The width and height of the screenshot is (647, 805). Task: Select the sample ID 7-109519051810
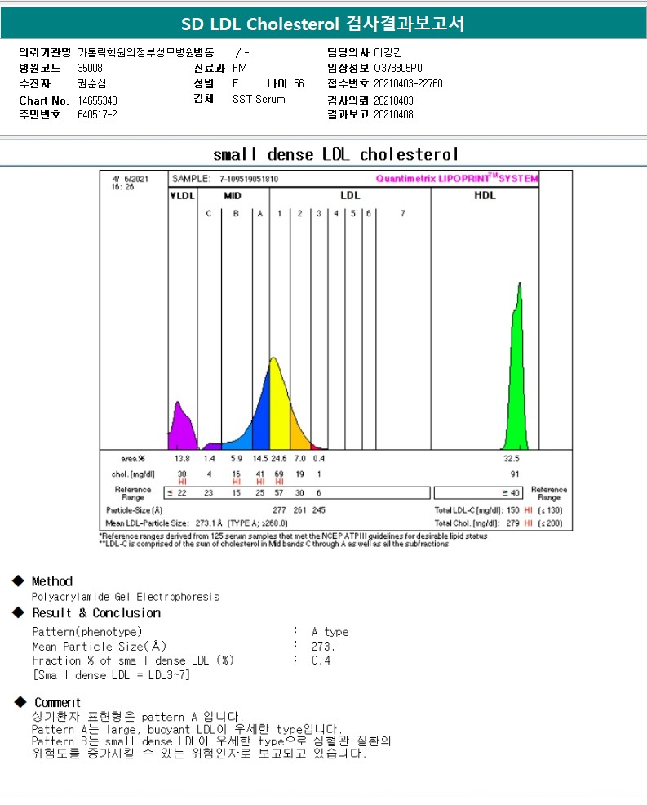click(248, 179)
